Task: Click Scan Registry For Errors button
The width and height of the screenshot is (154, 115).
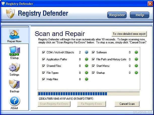Action: tap(54, 104)
